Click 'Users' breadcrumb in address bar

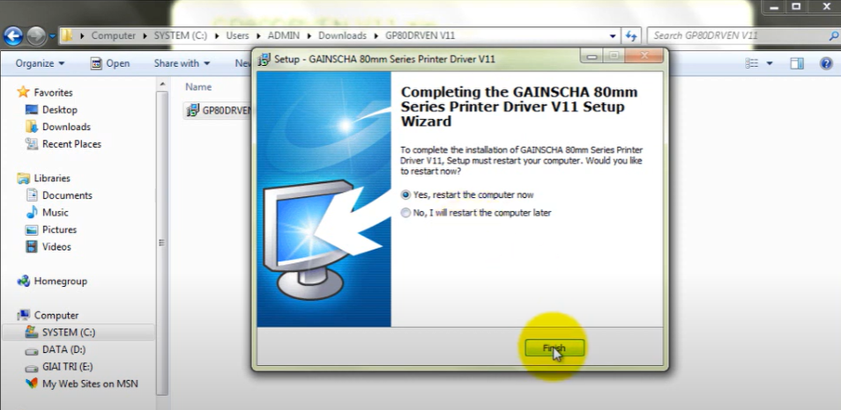pos(237,36)
